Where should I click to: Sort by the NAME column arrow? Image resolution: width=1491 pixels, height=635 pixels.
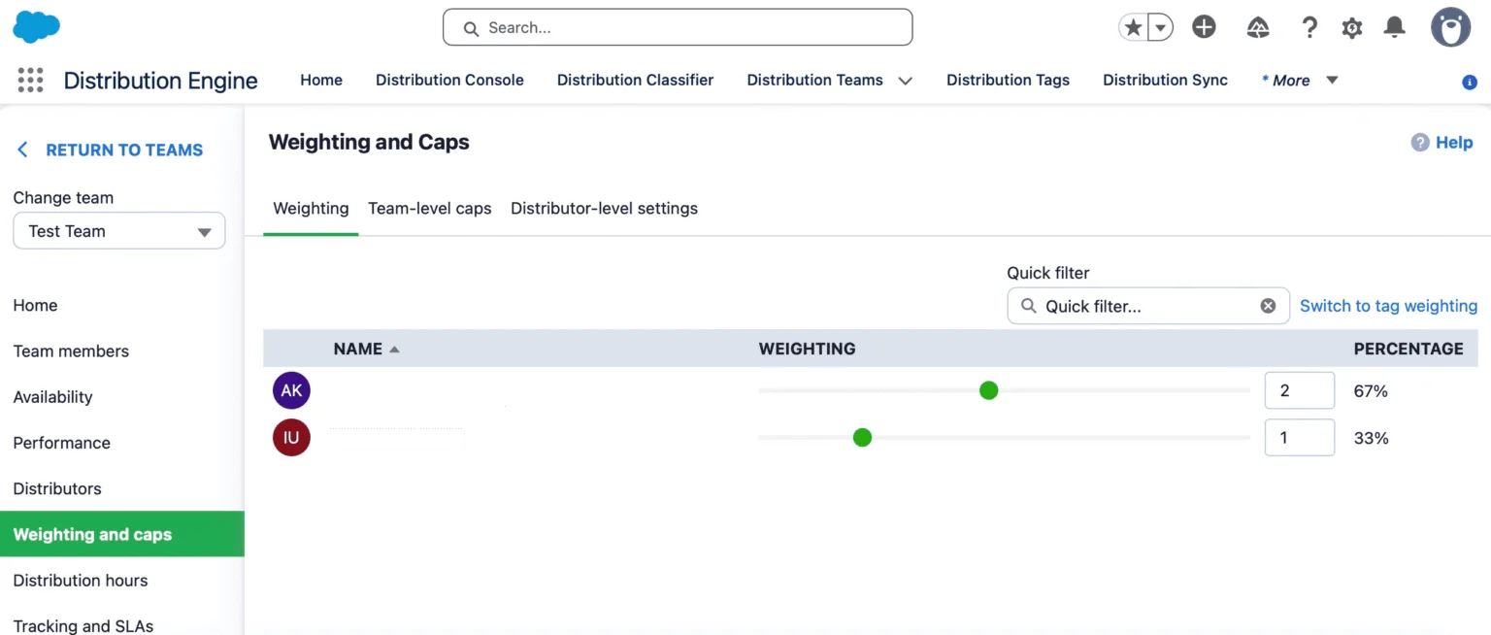[394, 350]
